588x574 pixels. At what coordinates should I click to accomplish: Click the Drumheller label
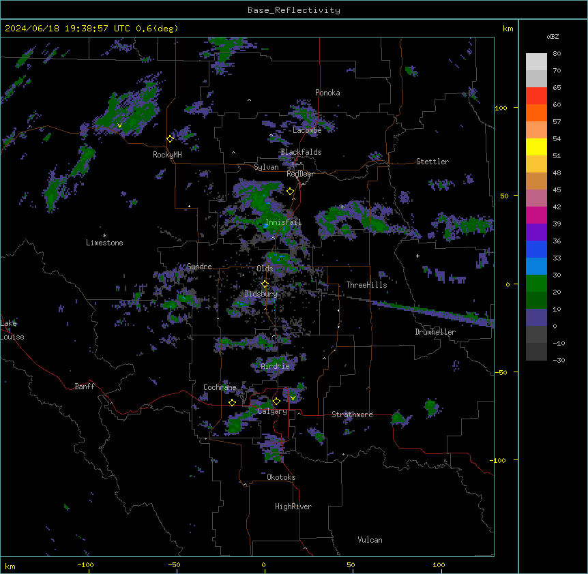point(435,332)
